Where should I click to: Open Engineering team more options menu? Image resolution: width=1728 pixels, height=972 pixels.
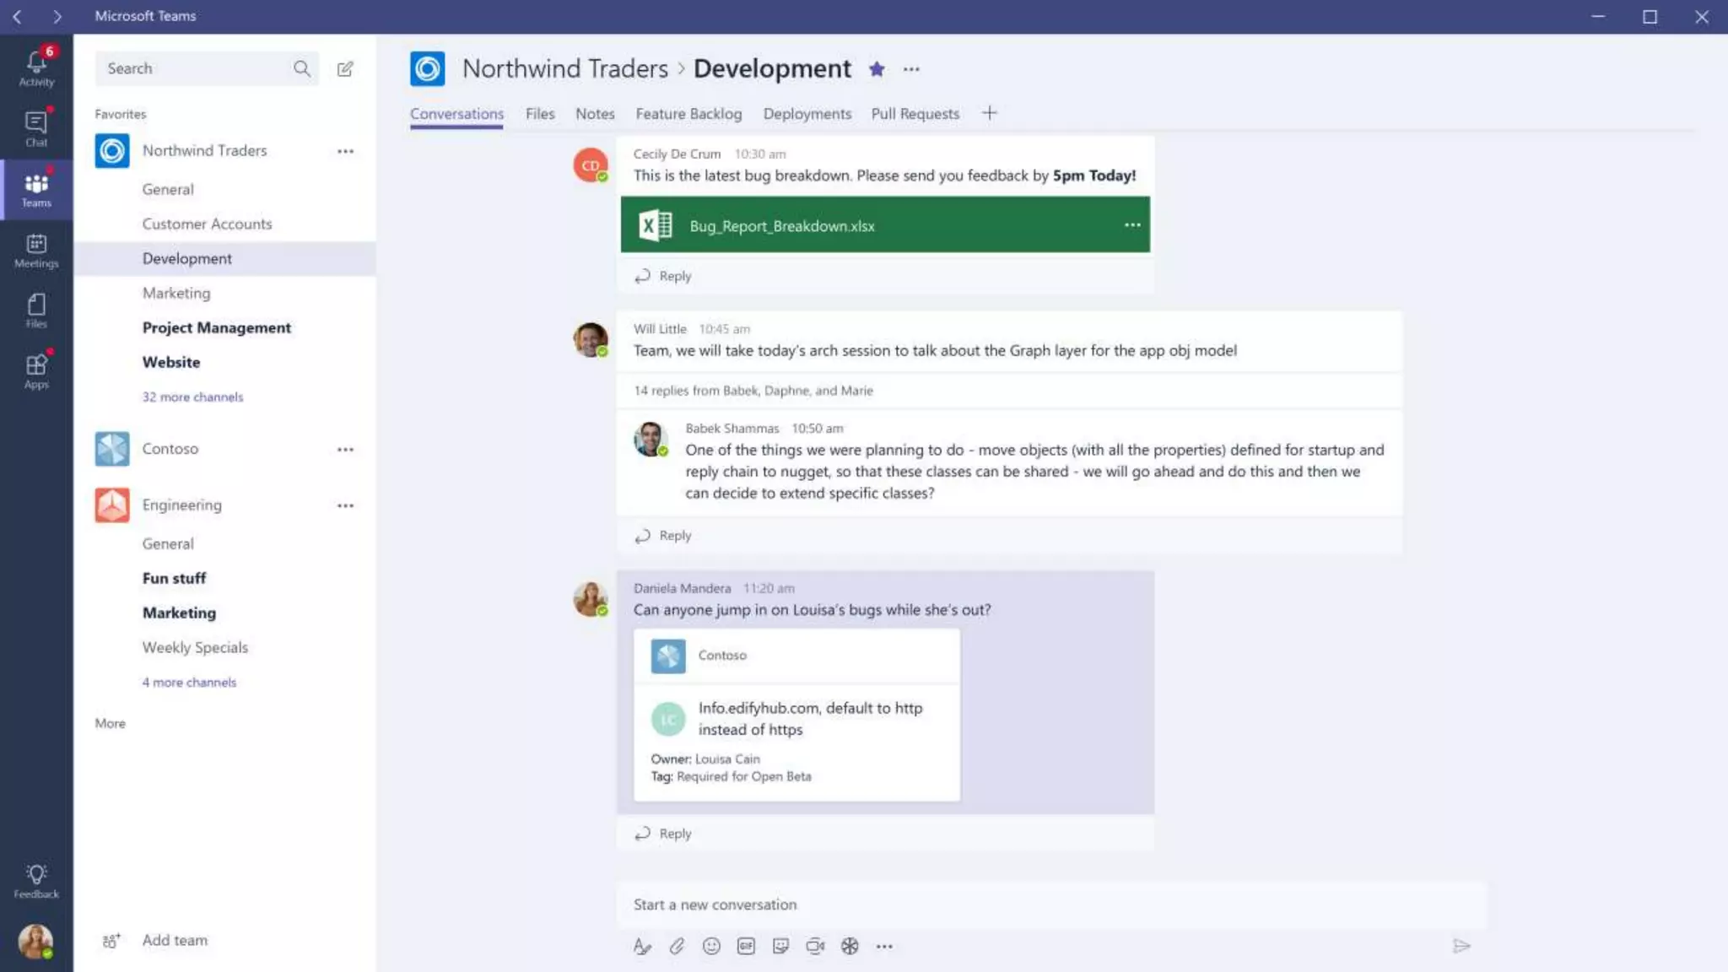pyautogui.click(x=345, y=505)
